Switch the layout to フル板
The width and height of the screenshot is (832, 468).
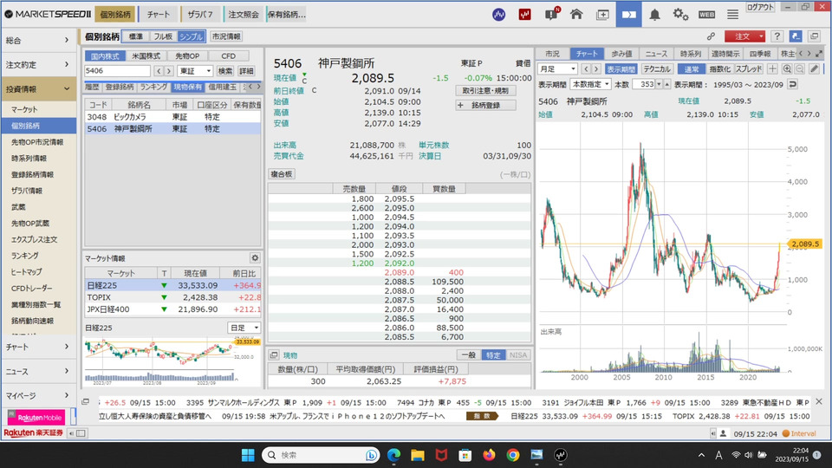[164, 36]
